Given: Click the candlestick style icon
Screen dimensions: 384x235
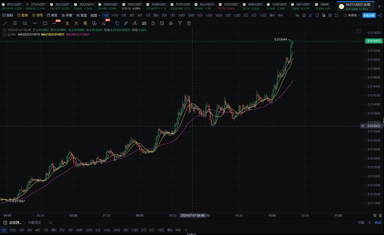Looking at the screenshot, I should (144, 23).
